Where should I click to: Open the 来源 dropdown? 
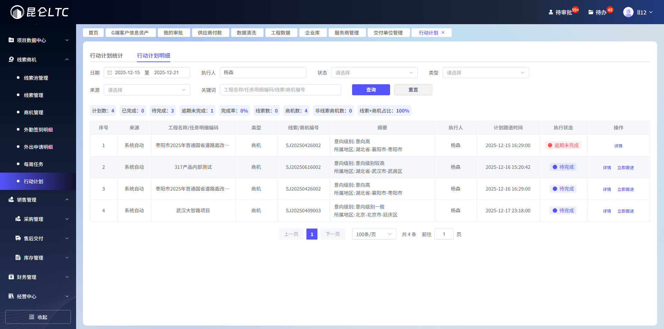click(x=147, y=90)
